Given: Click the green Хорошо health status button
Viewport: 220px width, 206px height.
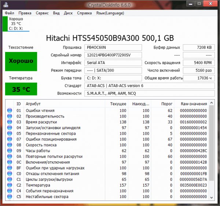Looking at the screenshot, I should click(21, 61).
